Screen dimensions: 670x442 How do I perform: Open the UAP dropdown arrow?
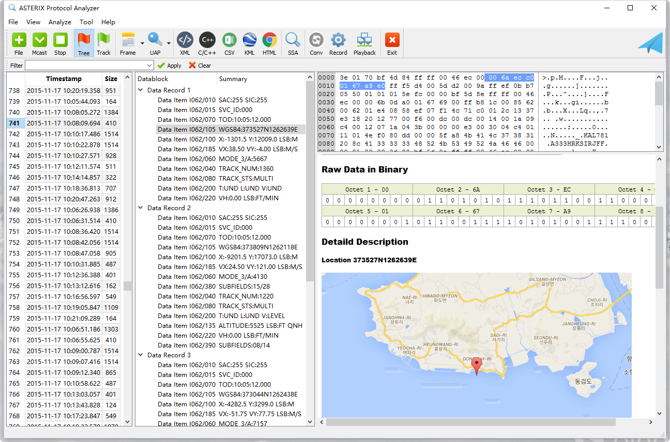(x=169, y=44)
